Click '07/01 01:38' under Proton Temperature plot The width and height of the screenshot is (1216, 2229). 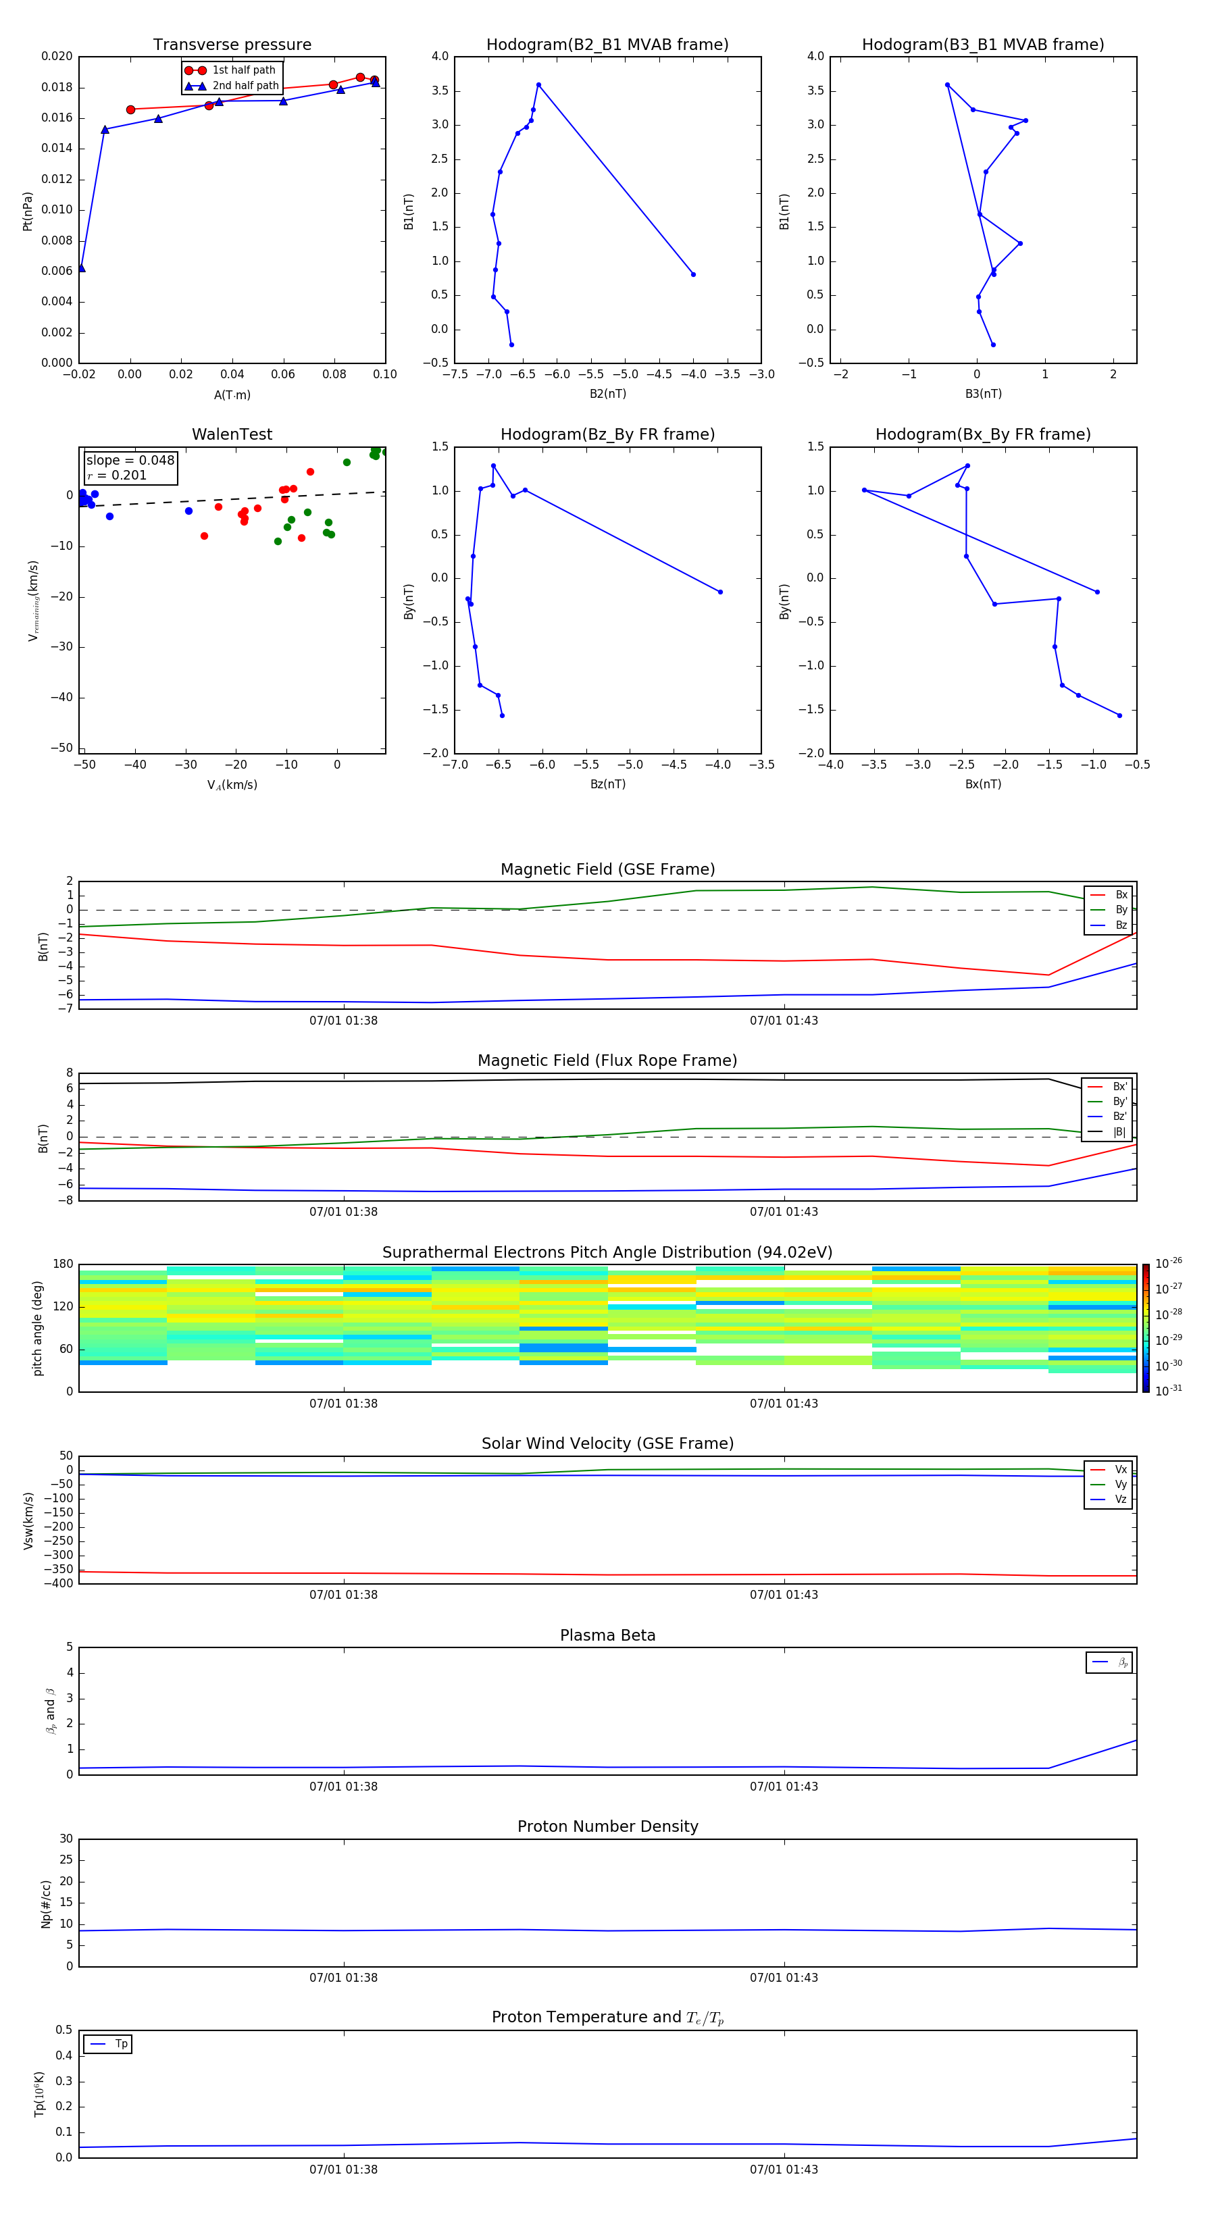tap(344, 2170)
